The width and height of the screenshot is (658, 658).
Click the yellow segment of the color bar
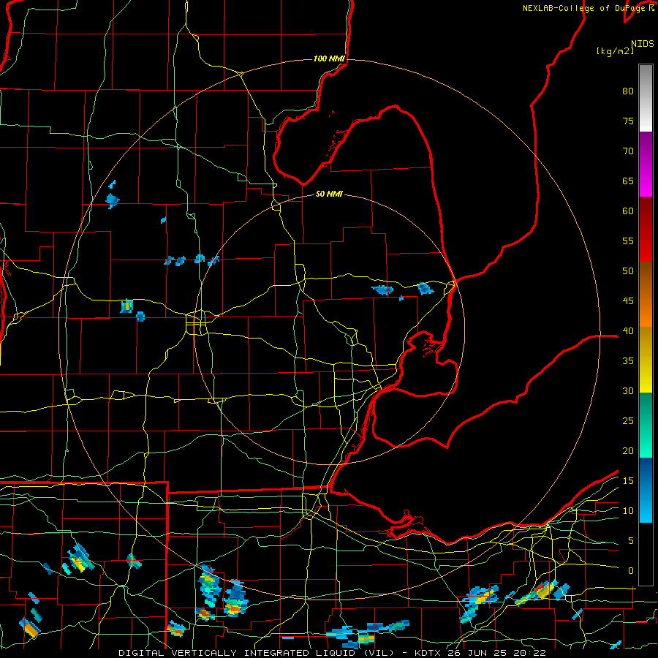(x=646, y=359)
